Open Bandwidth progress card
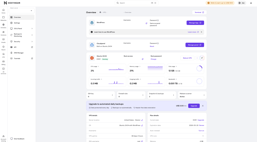The width and height of the screenshot is (257, 142). click(x=185, y=81)
